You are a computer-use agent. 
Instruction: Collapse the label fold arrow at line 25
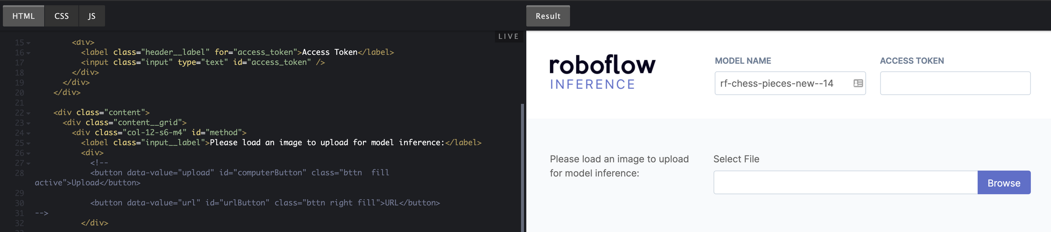click(x=28, y=144)
